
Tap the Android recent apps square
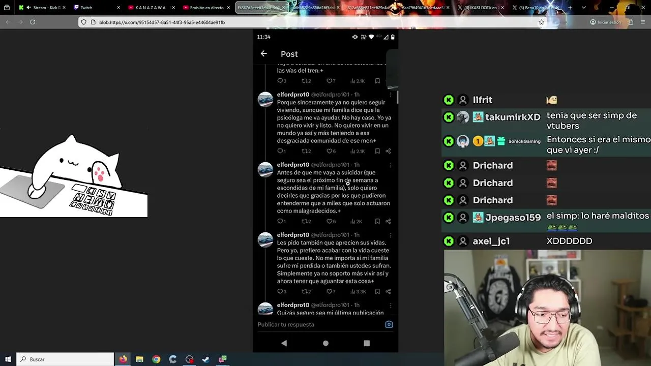pyautogui.click(x=367, y=343)
